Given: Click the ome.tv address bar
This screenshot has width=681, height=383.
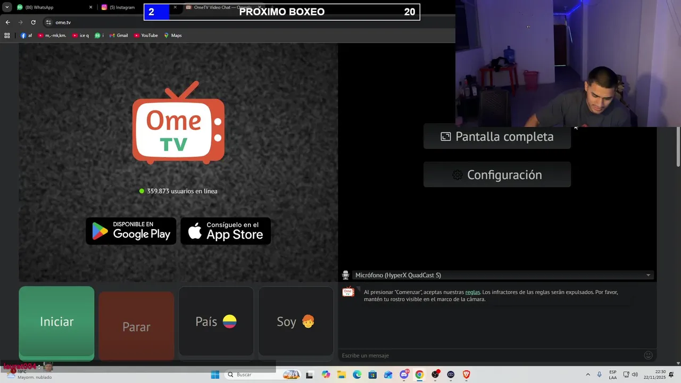Looking at the screenshot, I should point(247,22).
